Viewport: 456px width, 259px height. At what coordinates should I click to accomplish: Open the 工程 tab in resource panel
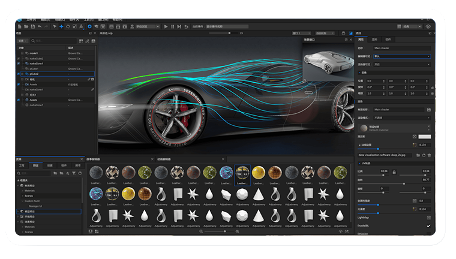22,165
